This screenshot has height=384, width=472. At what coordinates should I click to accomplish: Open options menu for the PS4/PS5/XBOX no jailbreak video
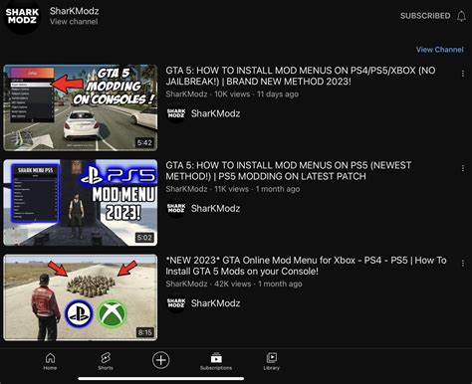(463, 74)
